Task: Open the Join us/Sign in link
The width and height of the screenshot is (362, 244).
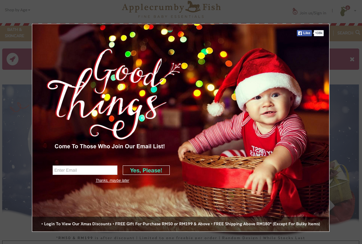Action: pos(313,13)
